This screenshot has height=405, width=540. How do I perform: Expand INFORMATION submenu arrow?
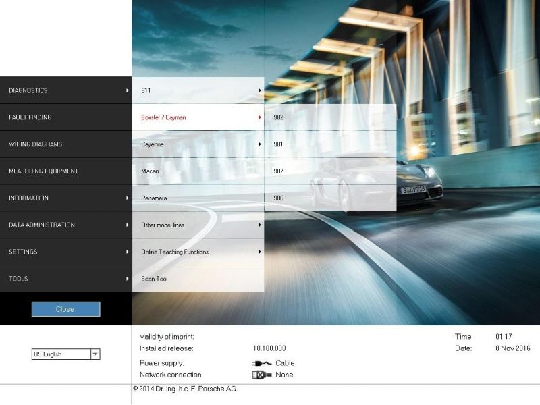[127, 198]
